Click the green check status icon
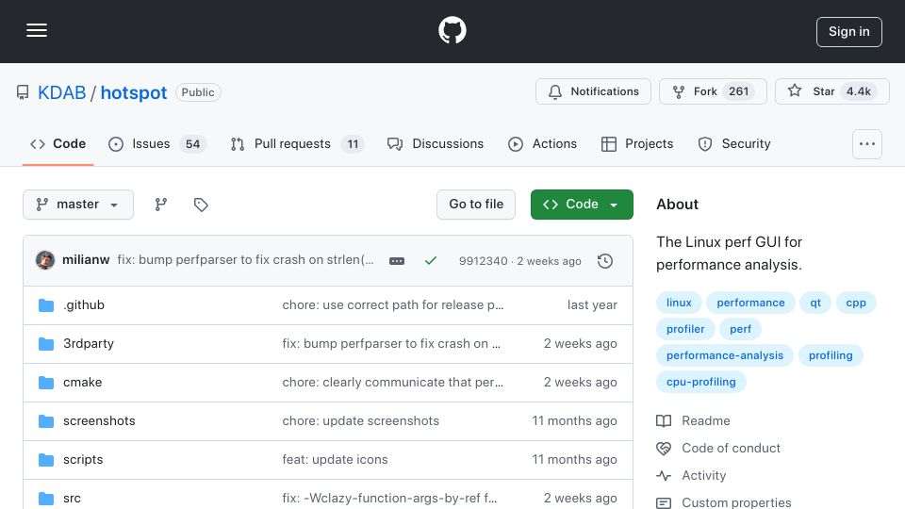This screenshot has height=509, width=905. pyautogui.click(x=431, y=261)
